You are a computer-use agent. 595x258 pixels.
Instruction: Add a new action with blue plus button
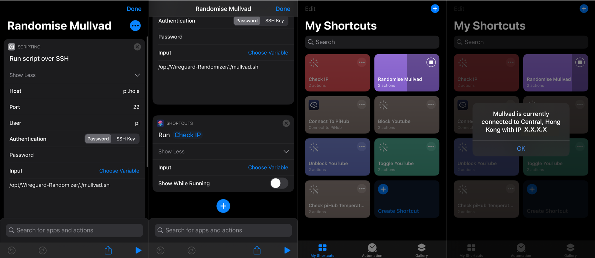(223, 206)
